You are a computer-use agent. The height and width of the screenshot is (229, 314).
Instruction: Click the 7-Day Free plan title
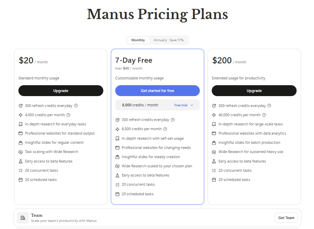(x=134, y=60)
